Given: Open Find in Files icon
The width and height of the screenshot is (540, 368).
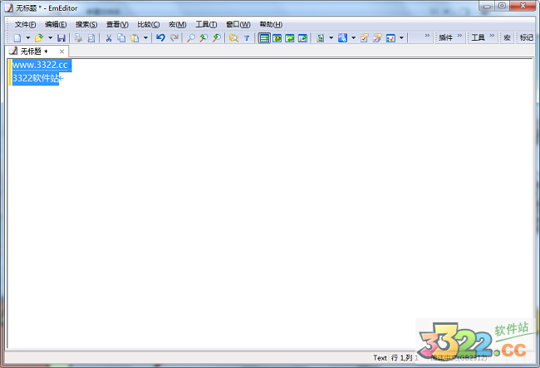Looking at the screenshot, I should tap(233, 38).
